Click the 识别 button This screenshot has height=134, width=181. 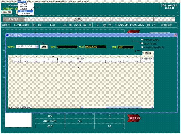click(x=44, y=47)
